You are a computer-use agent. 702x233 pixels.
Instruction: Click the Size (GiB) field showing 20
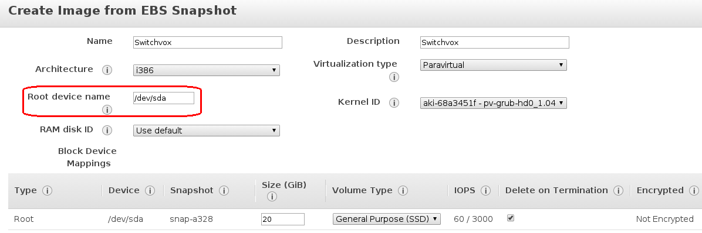point(283,219)
